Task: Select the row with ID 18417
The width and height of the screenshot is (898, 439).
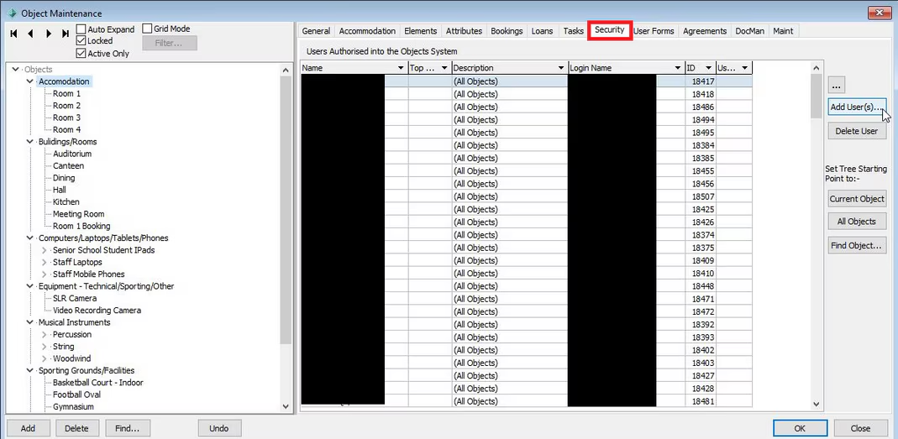Action: click(x=527, y=81)
